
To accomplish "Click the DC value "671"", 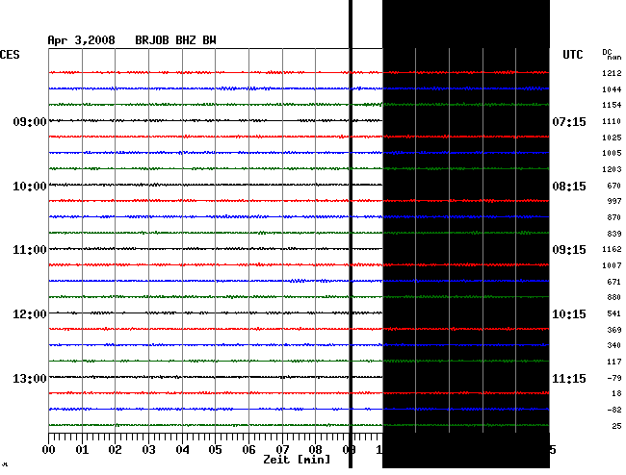I will coord(614,282).
